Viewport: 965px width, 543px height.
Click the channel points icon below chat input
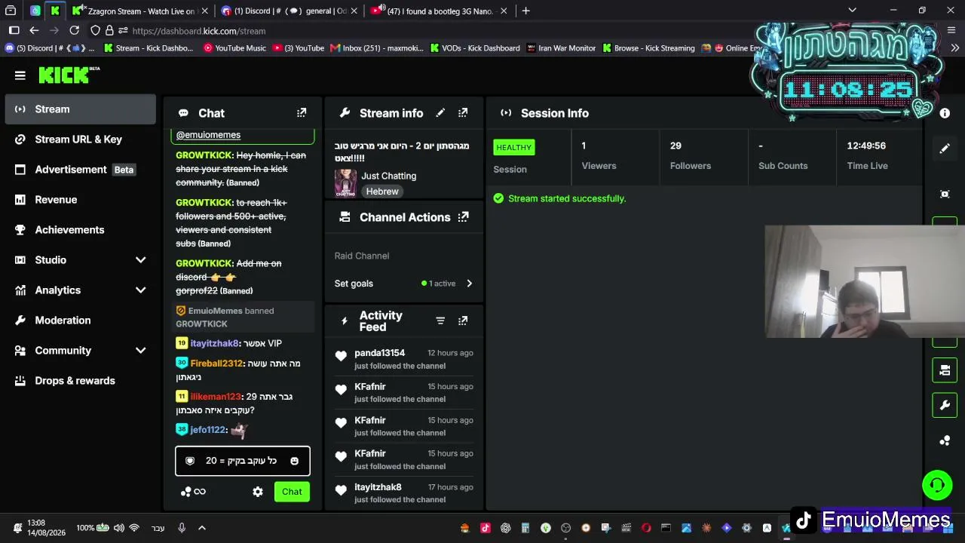point(186,492)
